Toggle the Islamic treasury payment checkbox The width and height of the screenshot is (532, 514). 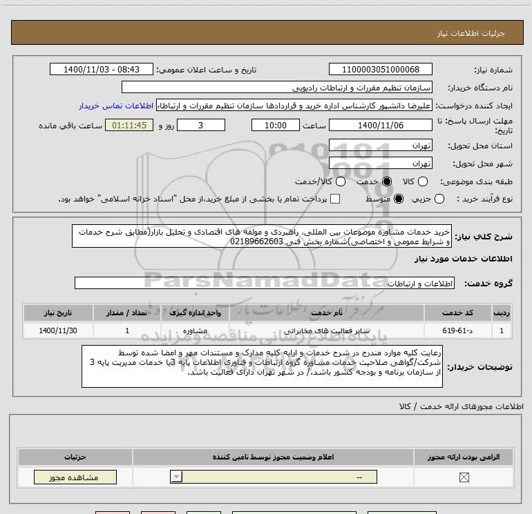335,199
